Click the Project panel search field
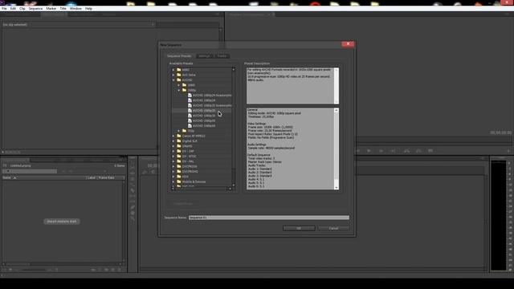The height and width of the screenshot is (289, 514). pos(30,171)
